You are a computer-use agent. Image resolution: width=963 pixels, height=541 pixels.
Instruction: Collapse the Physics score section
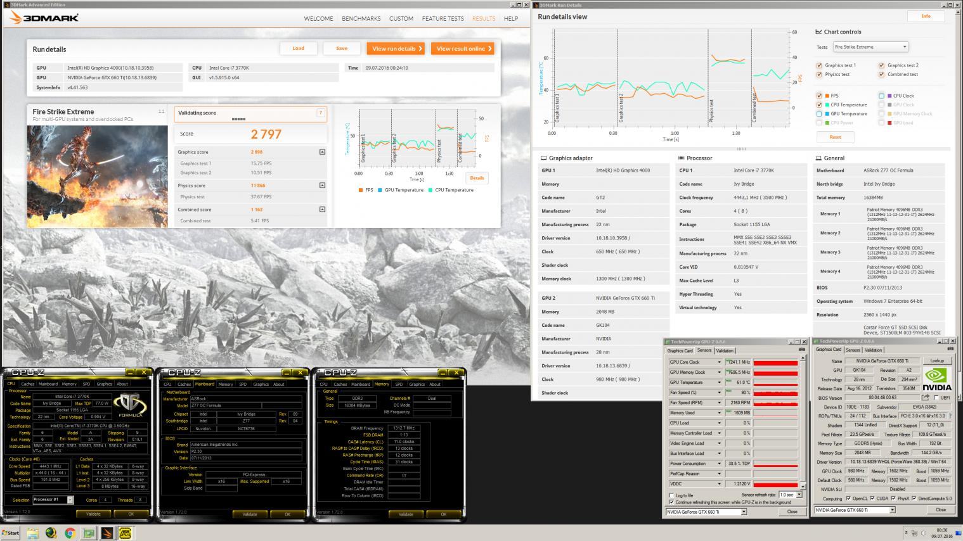click(322, 186)
